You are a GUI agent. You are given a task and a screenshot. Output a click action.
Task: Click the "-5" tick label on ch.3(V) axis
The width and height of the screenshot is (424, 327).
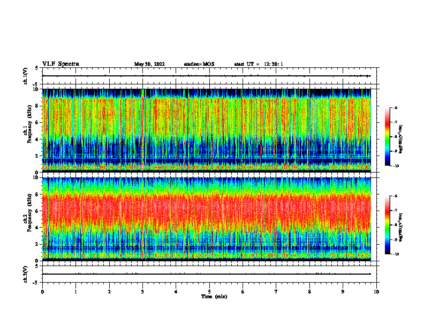(36, 283)
